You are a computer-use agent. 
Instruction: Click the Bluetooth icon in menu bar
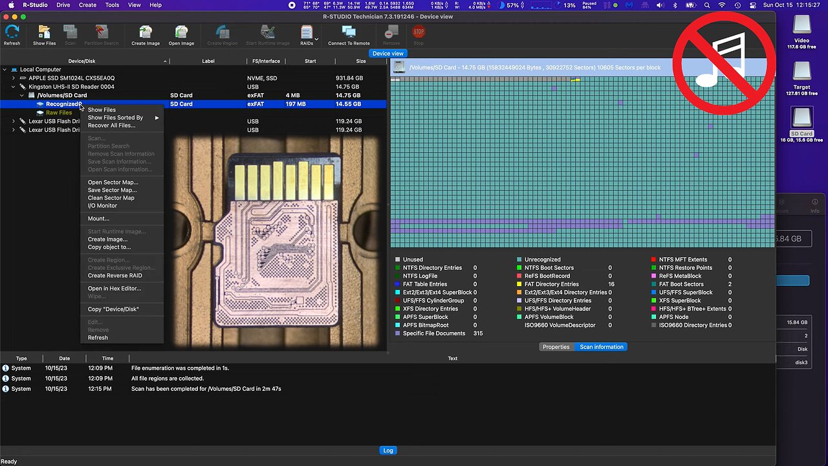tap(675, 5)
